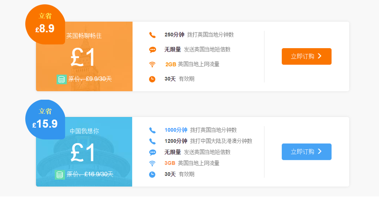Click the strikethrough 原价 £16.9/30天 text

90,174
